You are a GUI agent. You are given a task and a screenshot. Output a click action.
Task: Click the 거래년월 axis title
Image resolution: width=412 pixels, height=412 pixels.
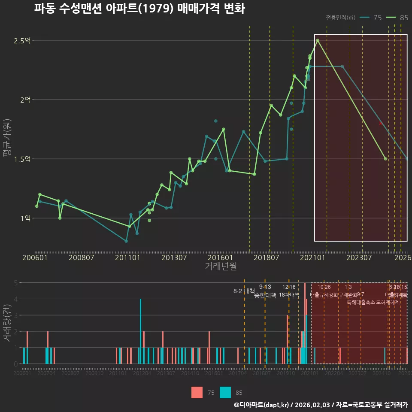pyautogui.click(x=221, y=266)
